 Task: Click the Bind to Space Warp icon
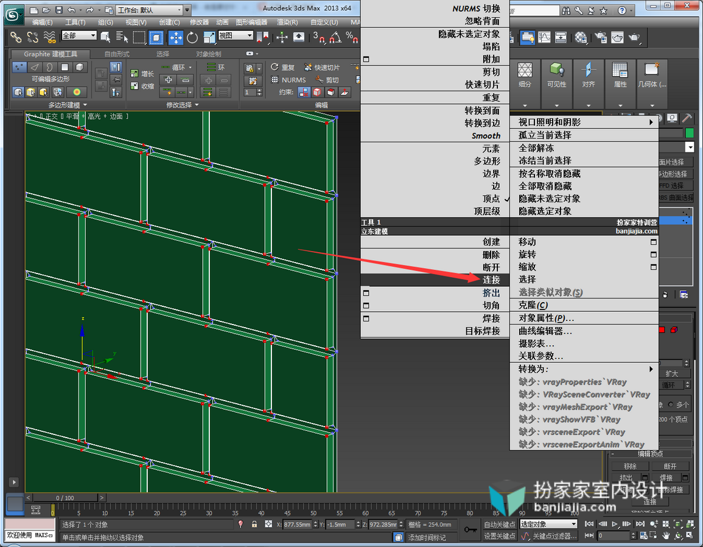[50, 38]
